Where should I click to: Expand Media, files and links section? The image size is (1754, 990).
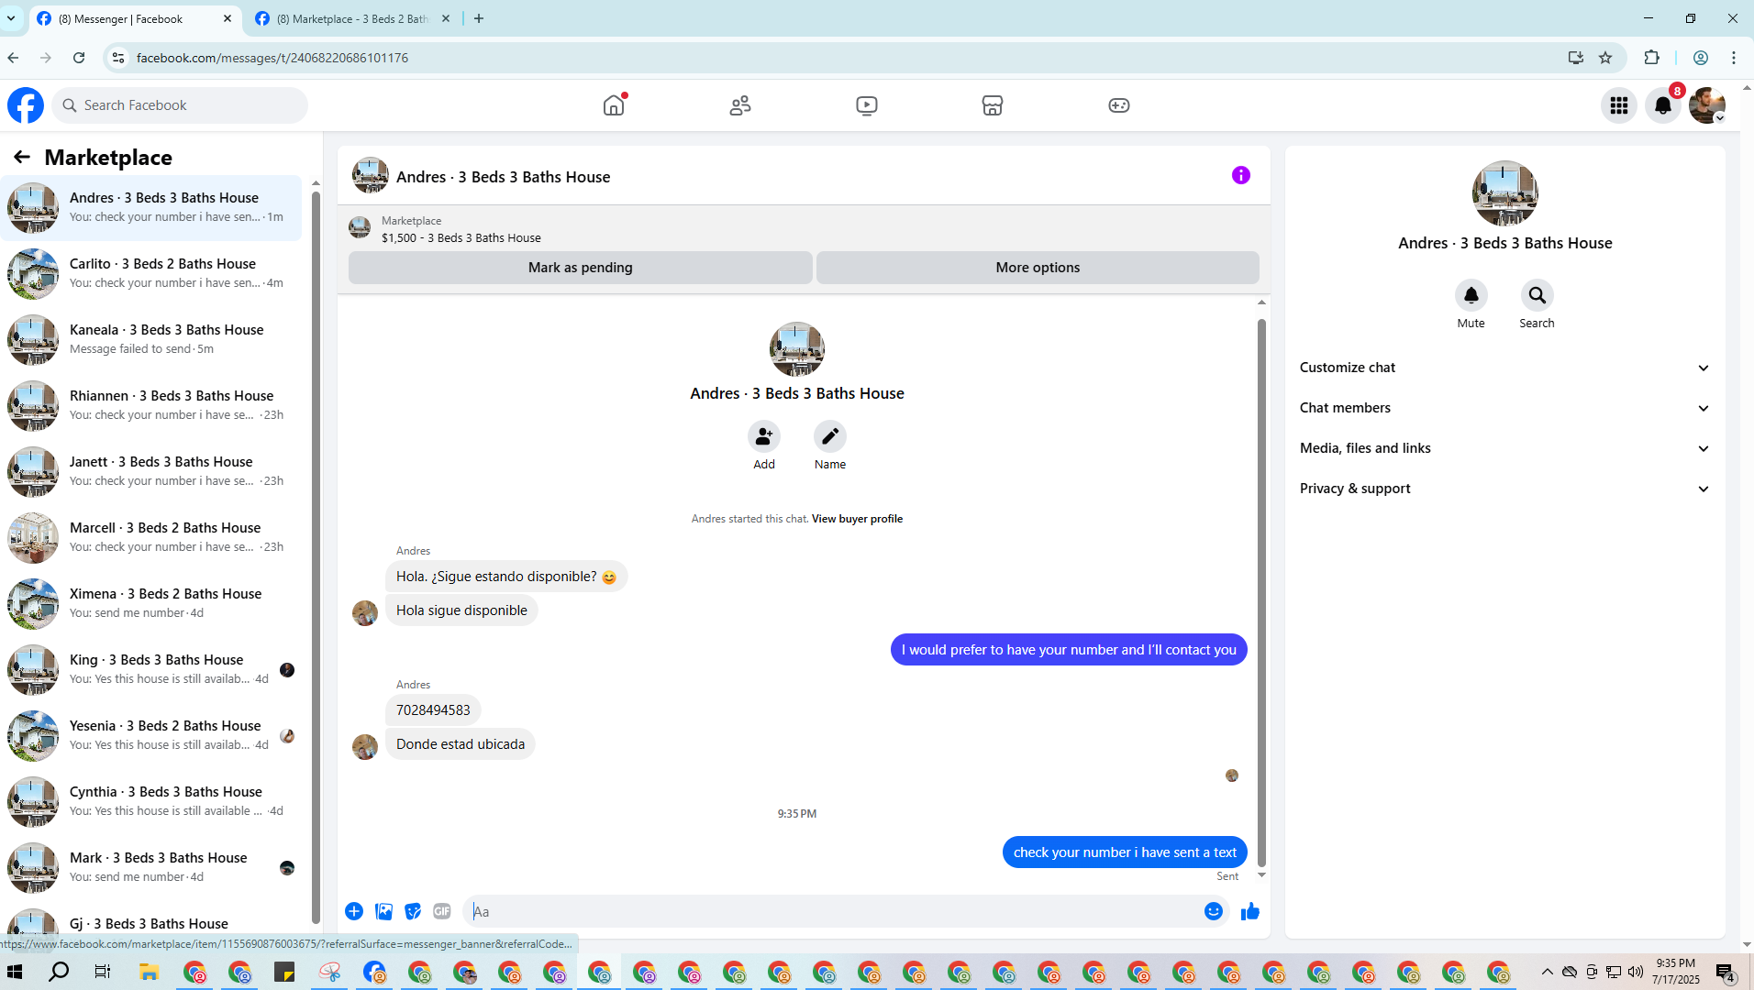coord(1505,448)
